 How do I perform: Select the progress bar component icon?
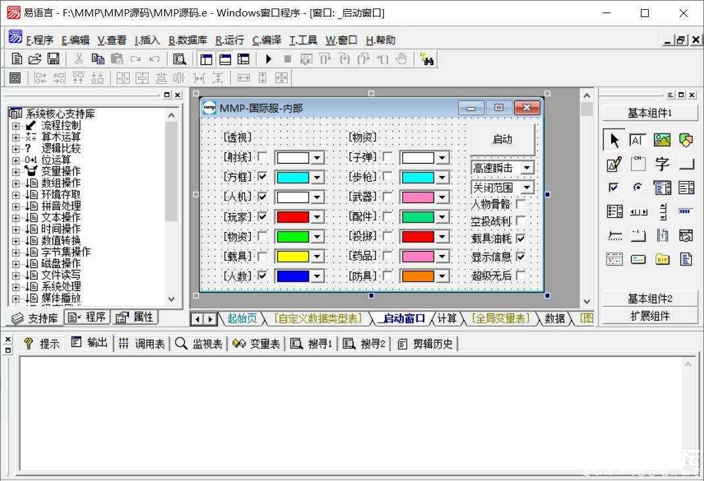tap(685, 211)
